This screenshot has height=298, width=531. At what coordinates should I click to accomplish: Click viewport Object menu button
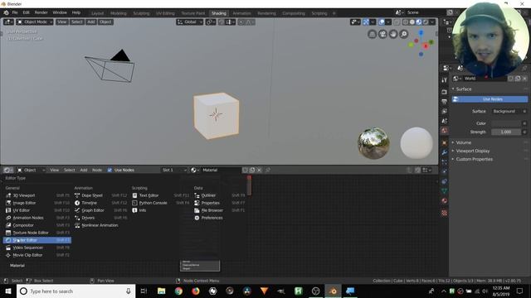pos(105,22)
